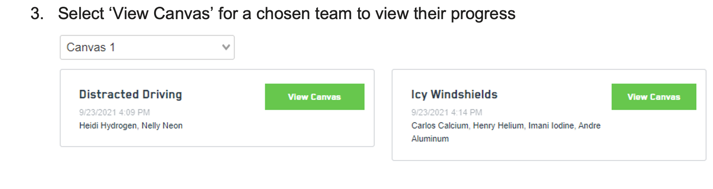Viewport: 713px width, 189px height.
Task: Select team member Carlos Calcium
Action: point(440,126)
